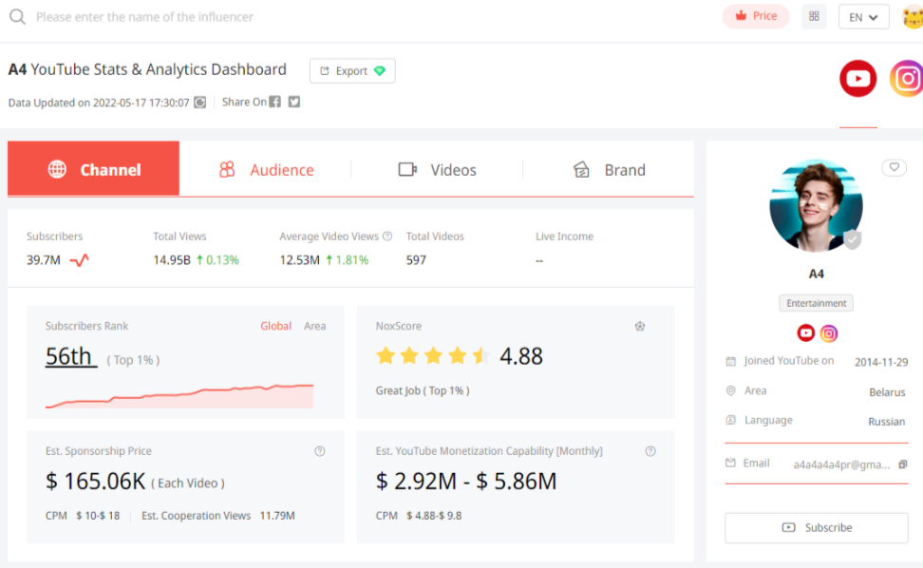Click the Belarus area value
Image resolution: width=923 pixels, height=568 pixels.
887,392
